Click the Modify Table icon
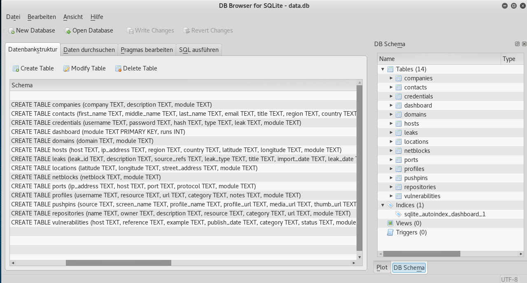This screenshot has width=527, height=283. 66,69
